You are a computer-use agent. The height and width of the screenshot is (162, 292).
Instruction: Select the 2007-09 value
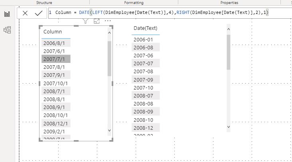click(x=146, y=80)
